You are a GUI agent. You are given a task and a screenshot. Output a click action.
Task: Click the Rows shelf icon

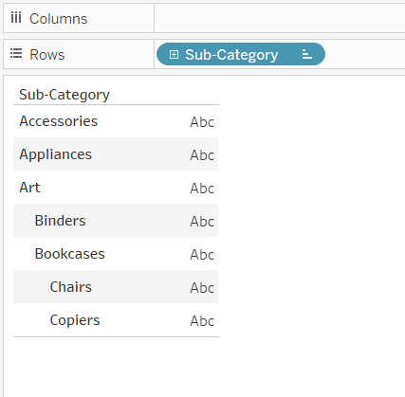[16, 53]
